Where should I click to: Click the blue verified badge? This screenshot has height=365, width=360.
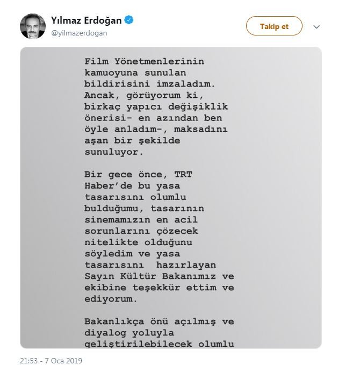point(129,21)
